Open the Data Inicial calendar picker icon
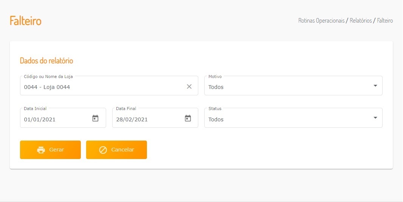 (96, 118)
